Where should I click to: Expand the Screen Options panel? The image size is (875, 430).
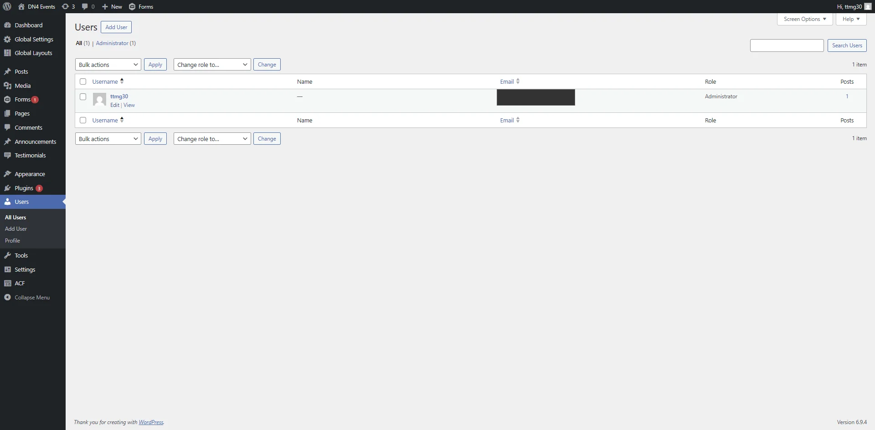[x=804, y=19]
